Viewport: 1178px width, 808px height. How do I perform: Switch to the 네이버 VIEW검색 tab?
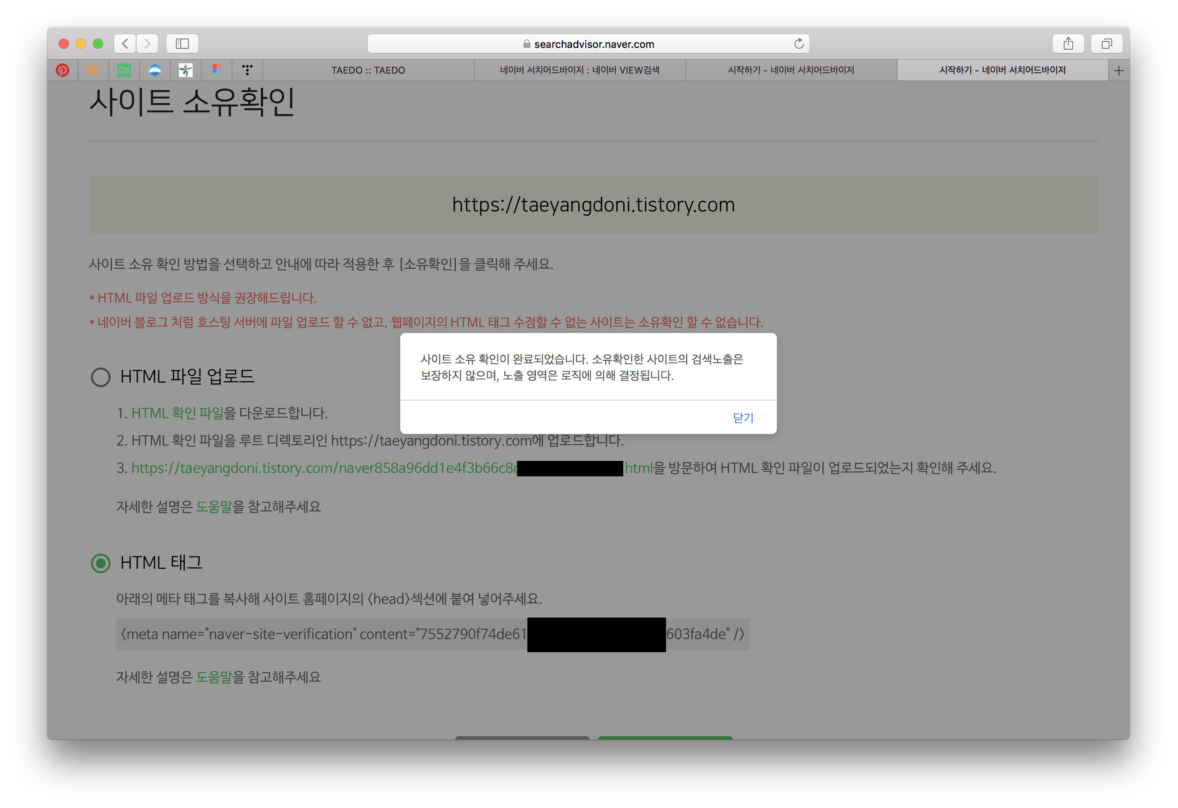[x=580, y=70]
